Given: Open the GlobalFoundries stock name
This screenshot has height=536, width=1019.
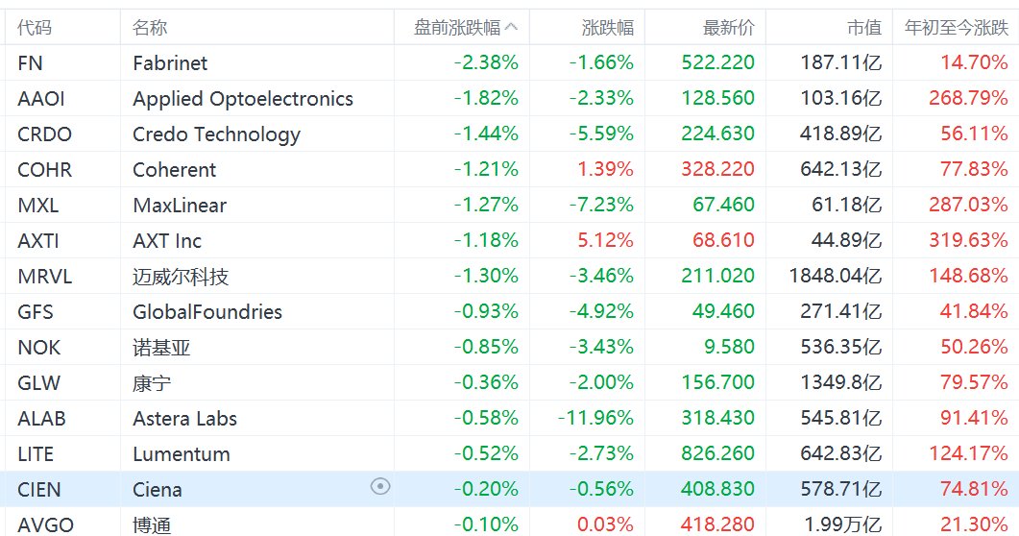Looking at the screenshot, I should tap(207, 312).
